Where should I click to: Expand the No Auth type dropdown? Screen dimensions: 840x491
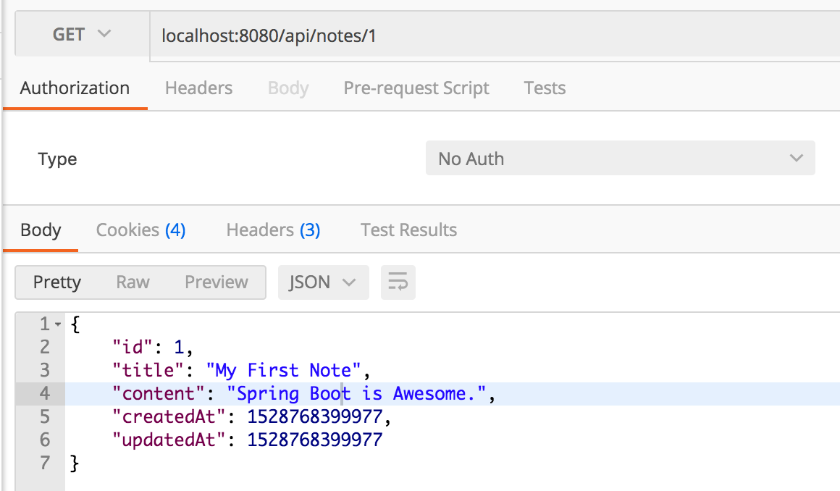pyautogui.click(x=620, y=159)
